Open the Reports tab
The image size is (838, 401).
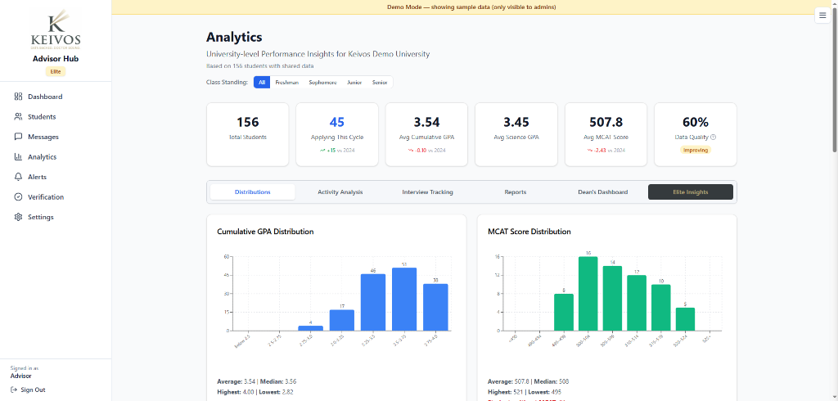[x=516, y=192]
